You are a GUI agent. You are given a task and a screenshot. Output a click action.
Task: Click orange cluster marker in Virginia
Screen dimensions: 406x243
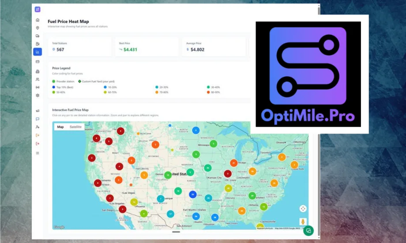pos(274,183)
